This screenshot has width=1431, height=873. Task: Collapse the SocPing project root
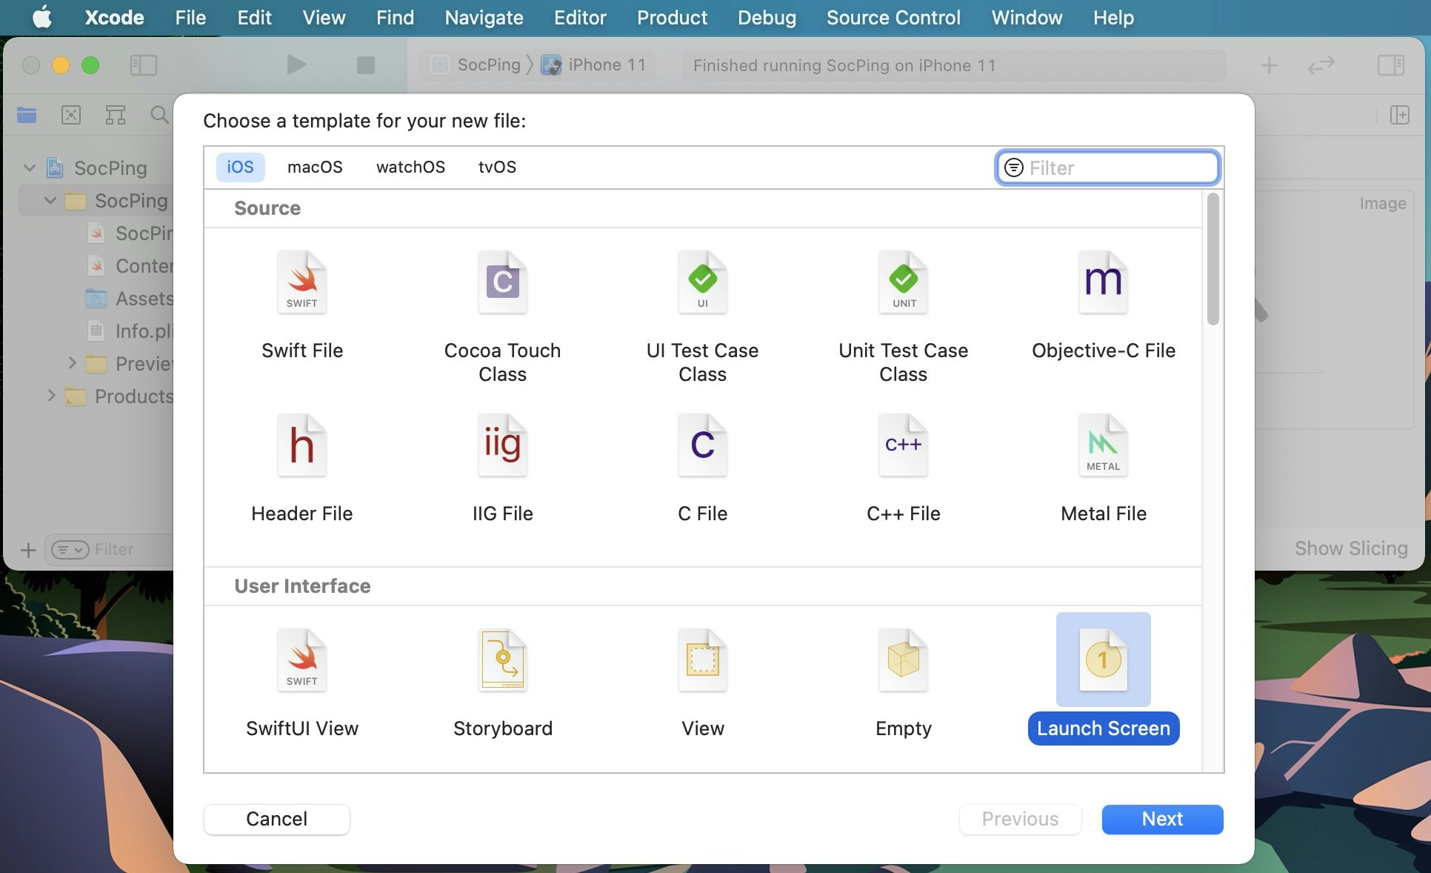click(30, 168)
